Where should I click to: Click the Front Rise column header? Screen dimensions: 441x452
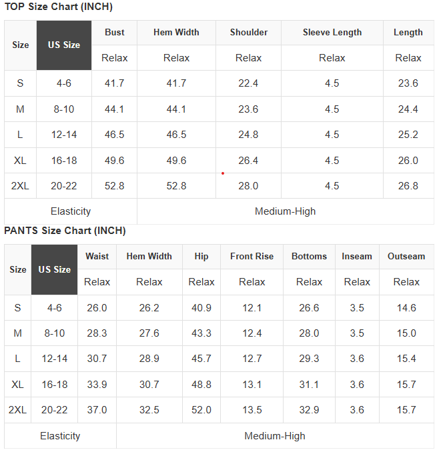point(252,256)
